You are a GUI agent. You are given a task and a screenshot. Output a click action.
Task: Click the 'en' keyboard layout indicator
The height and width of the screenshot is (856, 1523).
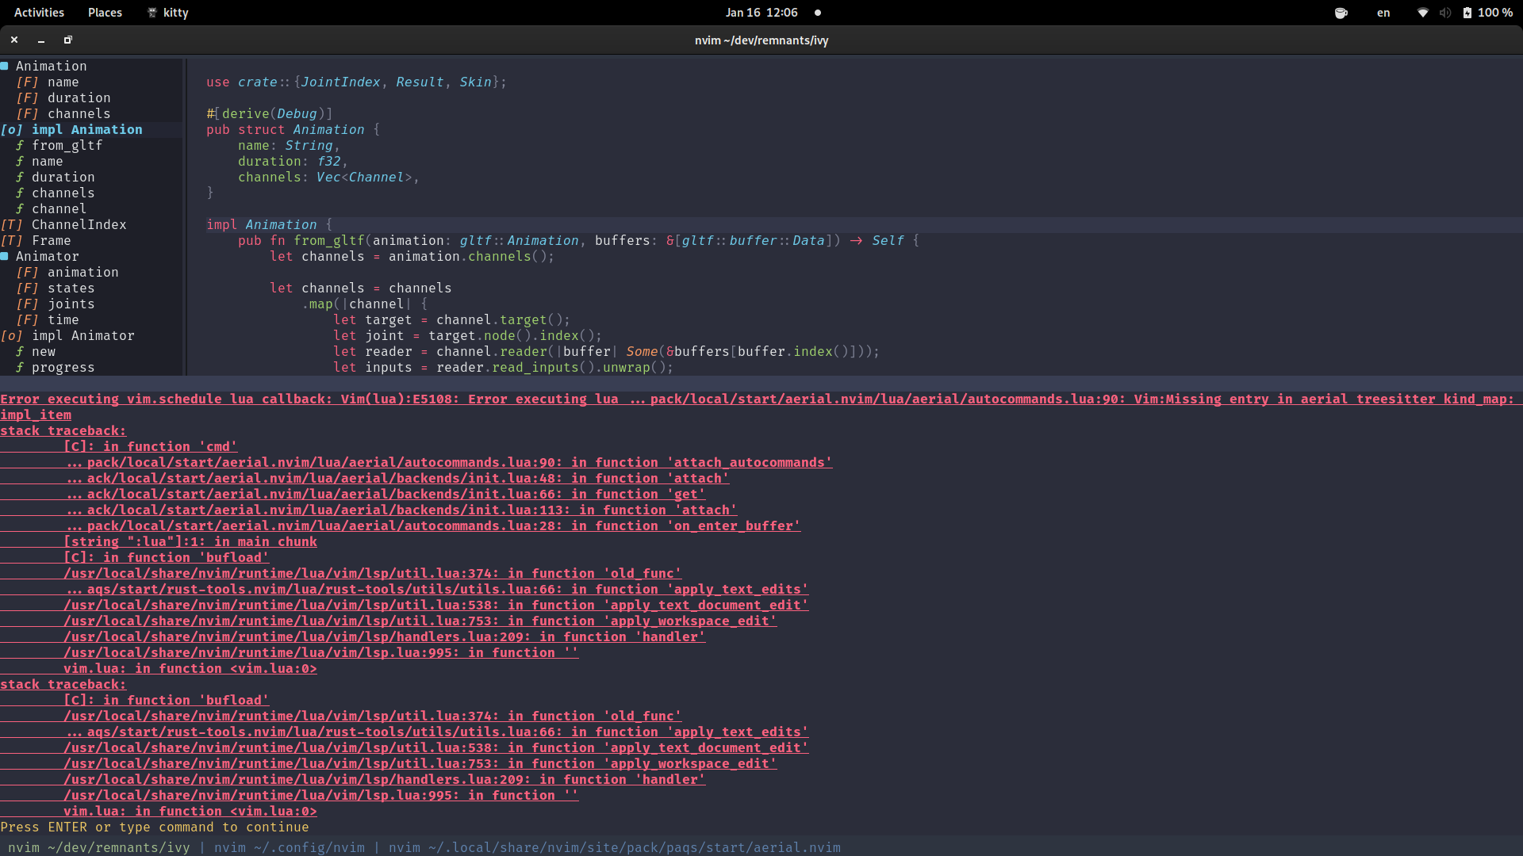pyautogui.click(x=1383, y=13)
